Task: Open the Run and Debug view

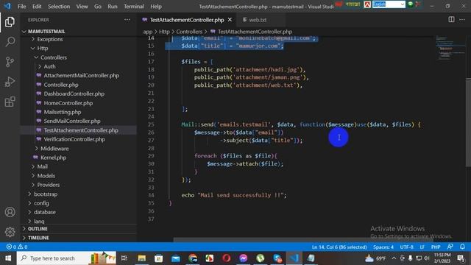Action: tap(10, 82)
